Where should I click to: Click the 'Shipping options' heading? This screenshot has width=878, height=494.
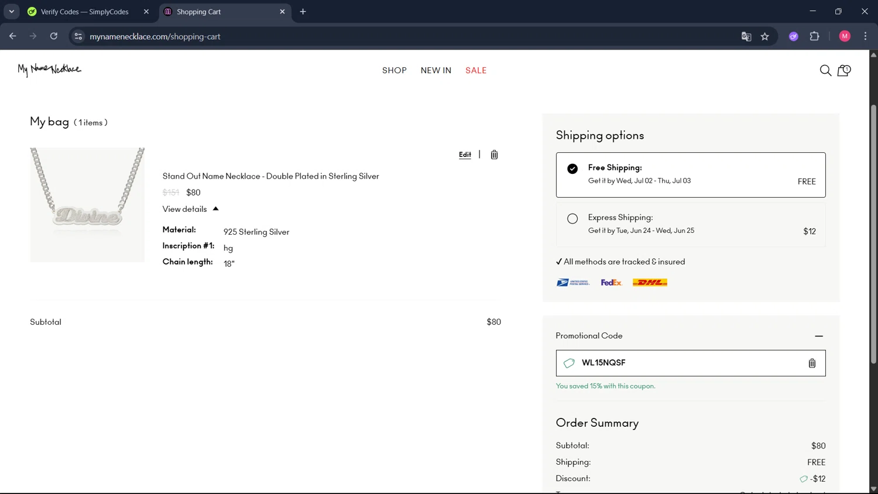(600, 135)
